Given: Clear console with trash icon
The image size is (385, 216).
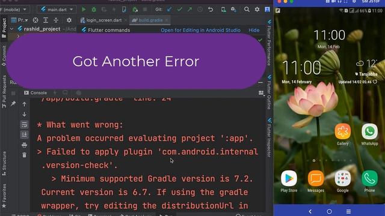Looking at the screenshot, I should [x=24, y=155].
